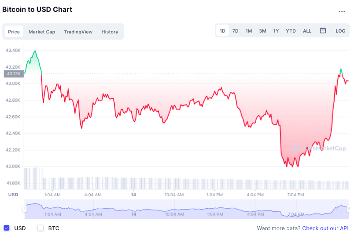
Task: Select the 1D time range
Action: tap(222, 31)
